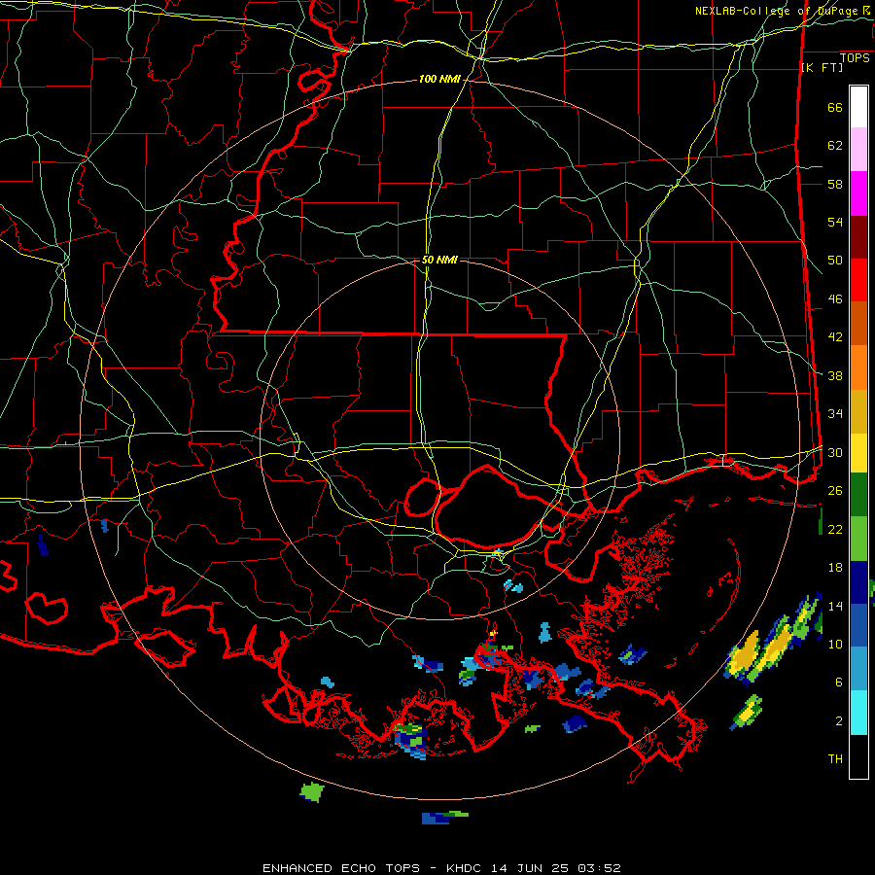
Task: Click the 03:52 timestamp in caption
Action: pyautogui.click(x=599, y=868)
